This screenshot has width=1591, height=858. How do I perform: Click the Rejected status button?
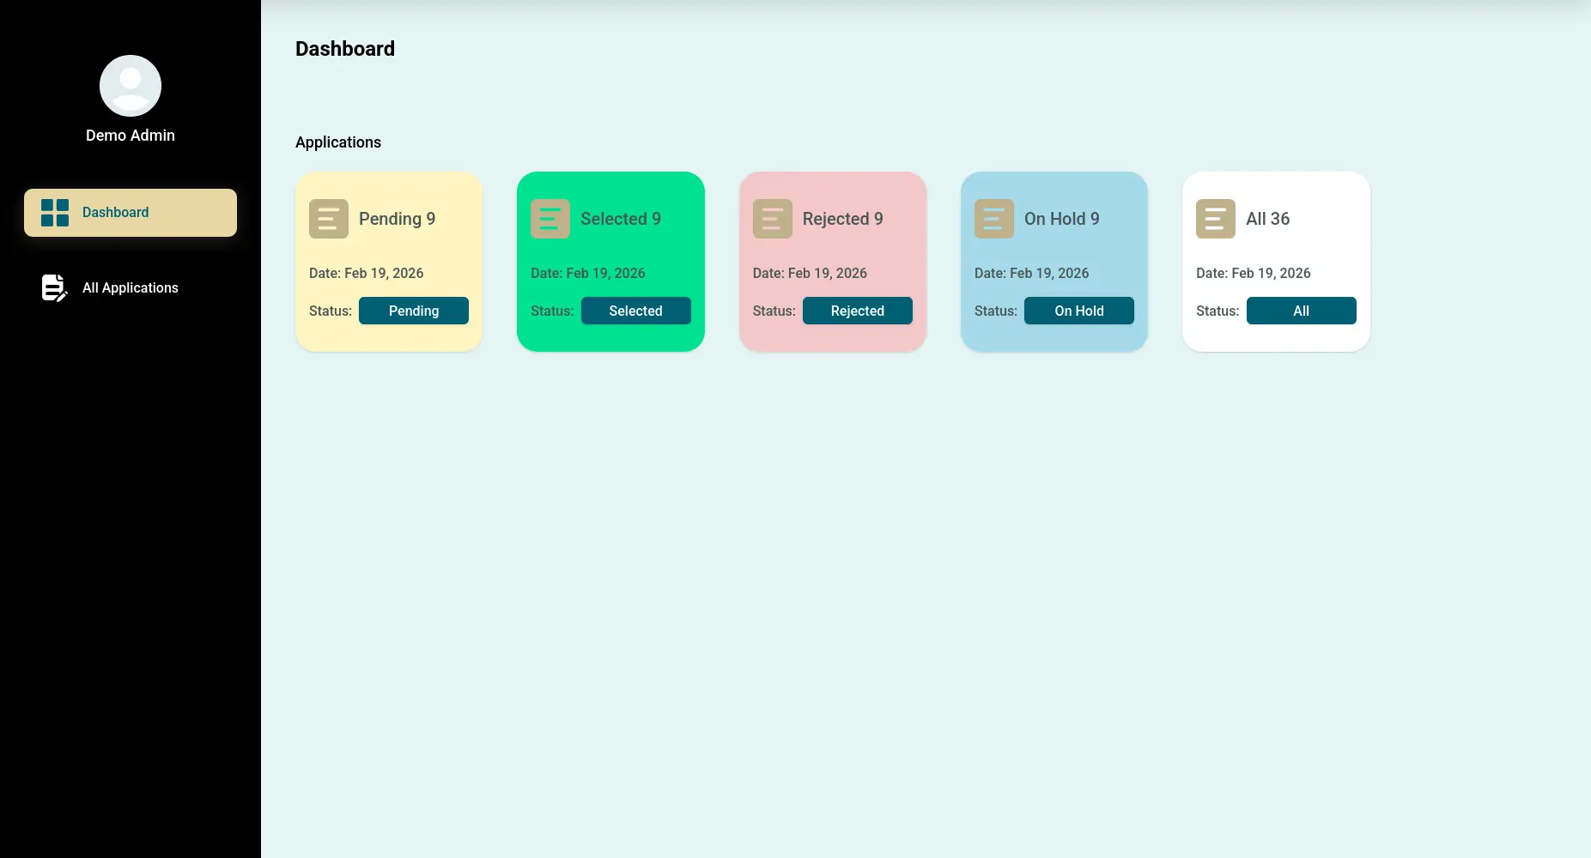click(858, 311)
